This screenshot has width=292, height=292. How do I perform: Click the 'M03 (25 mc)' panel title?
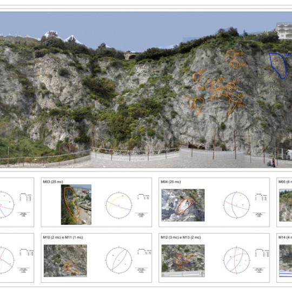pos(53,182)
